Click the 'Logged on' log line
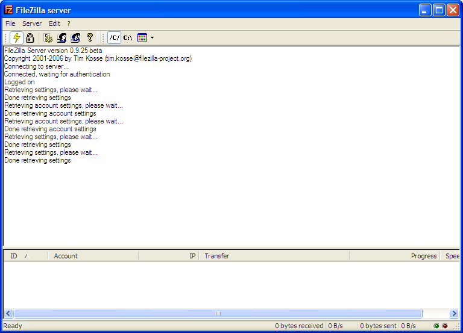 19,82
